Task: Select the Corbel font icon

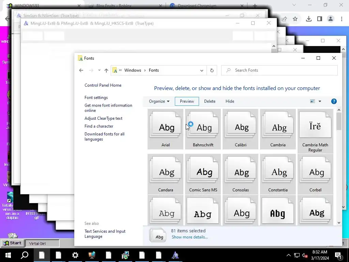Action: pos(315,174)
